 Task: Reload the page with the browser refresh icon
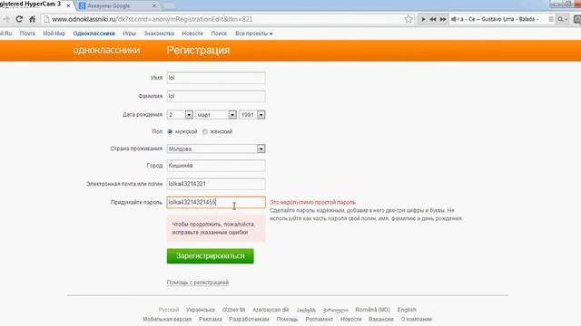[x=19, y=19]
